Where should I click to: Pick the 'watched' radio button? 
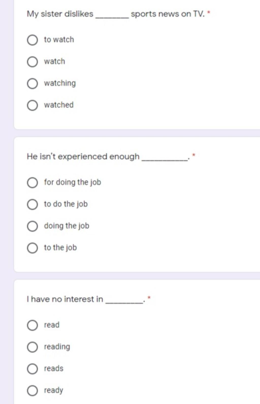32,105
